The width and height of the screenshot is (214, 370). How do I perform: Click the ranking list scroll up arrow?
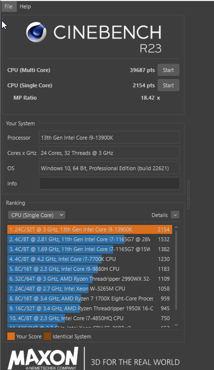(176, 227)
